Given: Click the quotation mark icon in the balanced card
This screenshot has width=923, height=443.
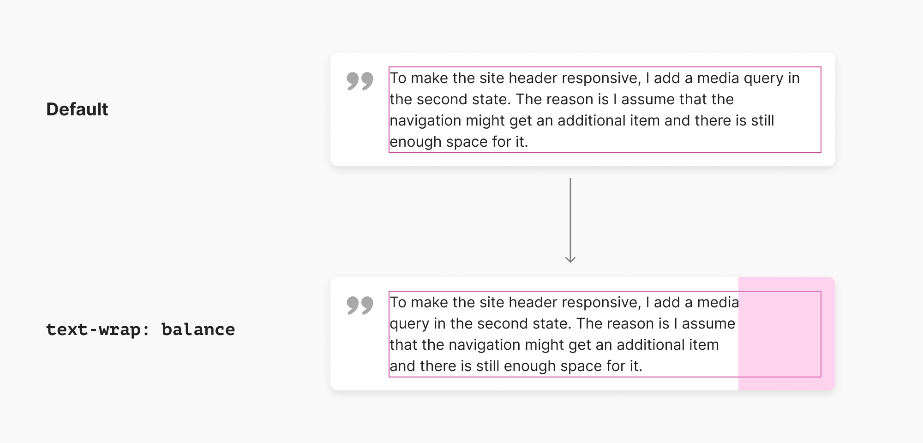Looking at the screenshot, I should (x=360, y=305).
